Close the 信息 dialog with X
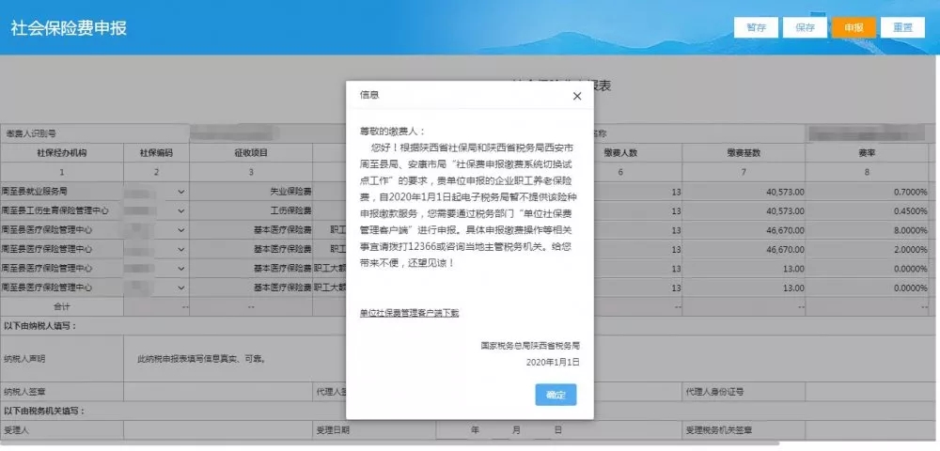This screenshot has width=940, height=451. point(577,96)
